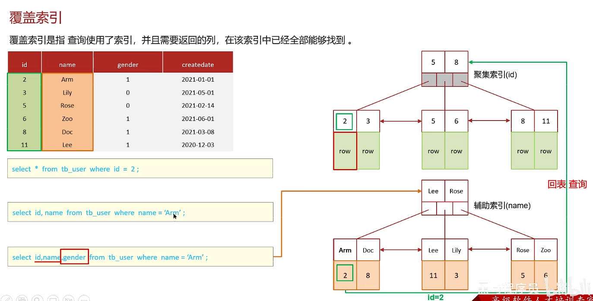Click root key Rose of secondary index

tap(456, 191)
